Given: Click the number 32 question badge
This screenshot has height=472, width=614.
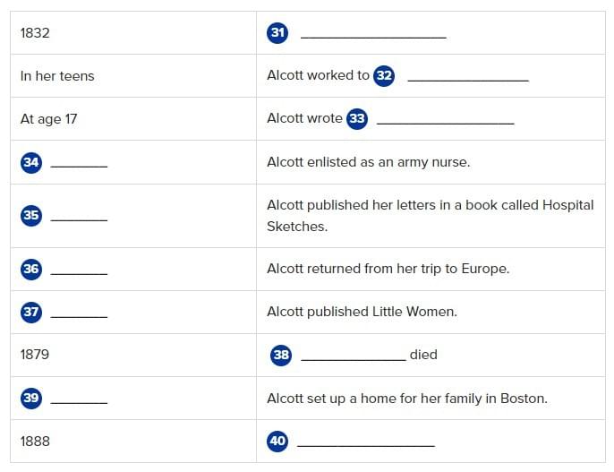Looking at the screenshot, I should pyautogui.click(x=384, y=76).
